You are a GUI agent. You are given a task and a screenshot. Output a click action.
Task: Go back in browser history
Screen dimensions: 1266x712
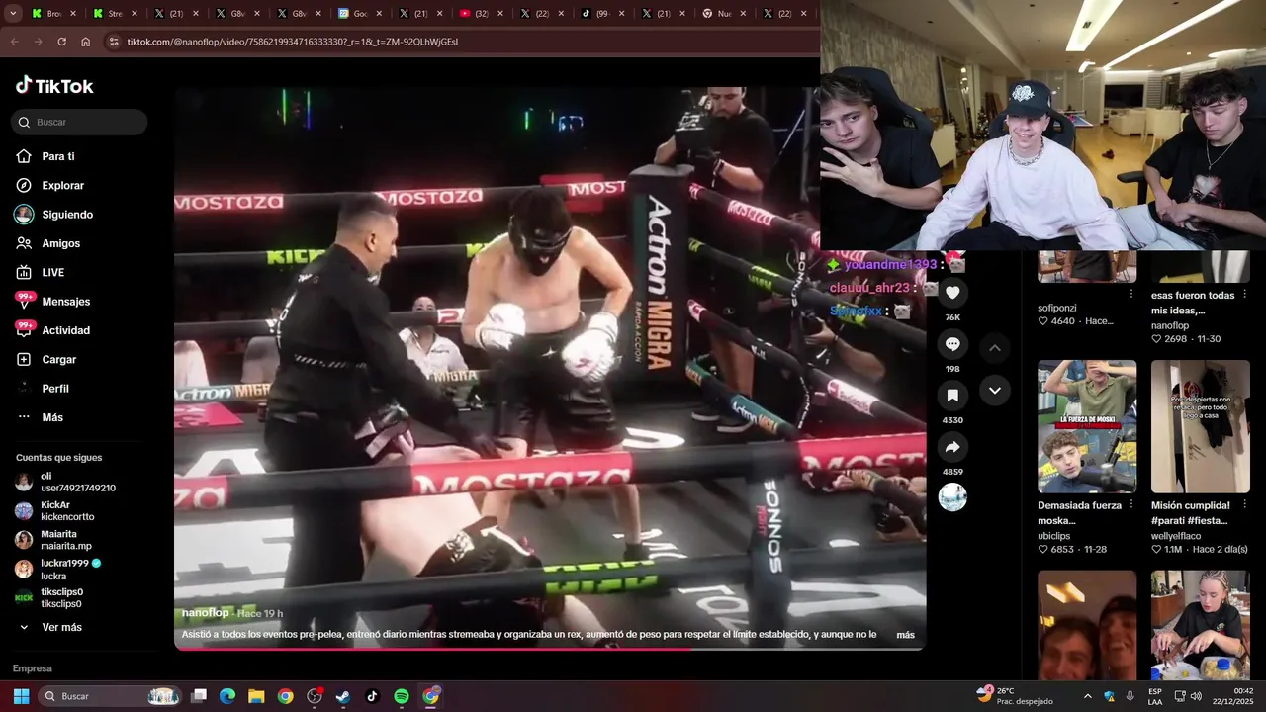14,42
